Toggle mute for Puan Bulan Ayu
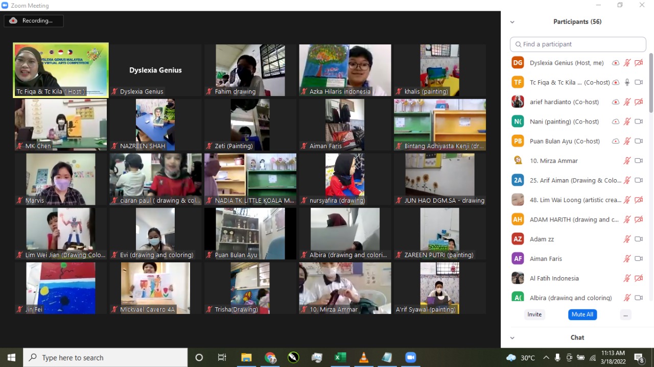 pos(627,141)
